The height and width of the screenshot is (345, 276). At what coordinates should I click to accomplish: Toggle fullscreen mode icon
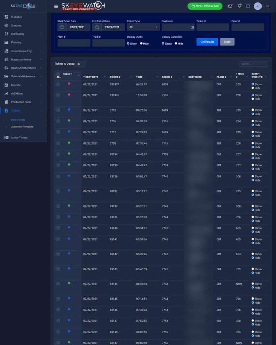click(248, 6)
